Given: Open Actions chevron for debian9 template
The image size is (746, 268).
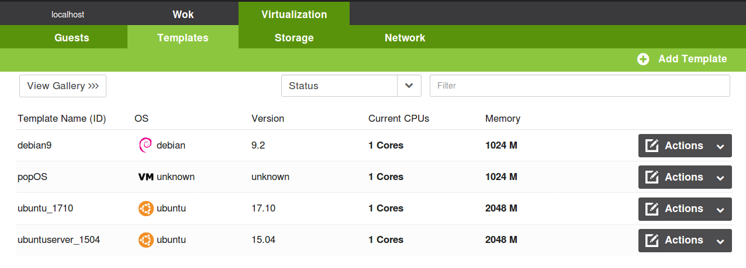Looking at the screenshot, I should pyautogui.click(x=720, y=146).
